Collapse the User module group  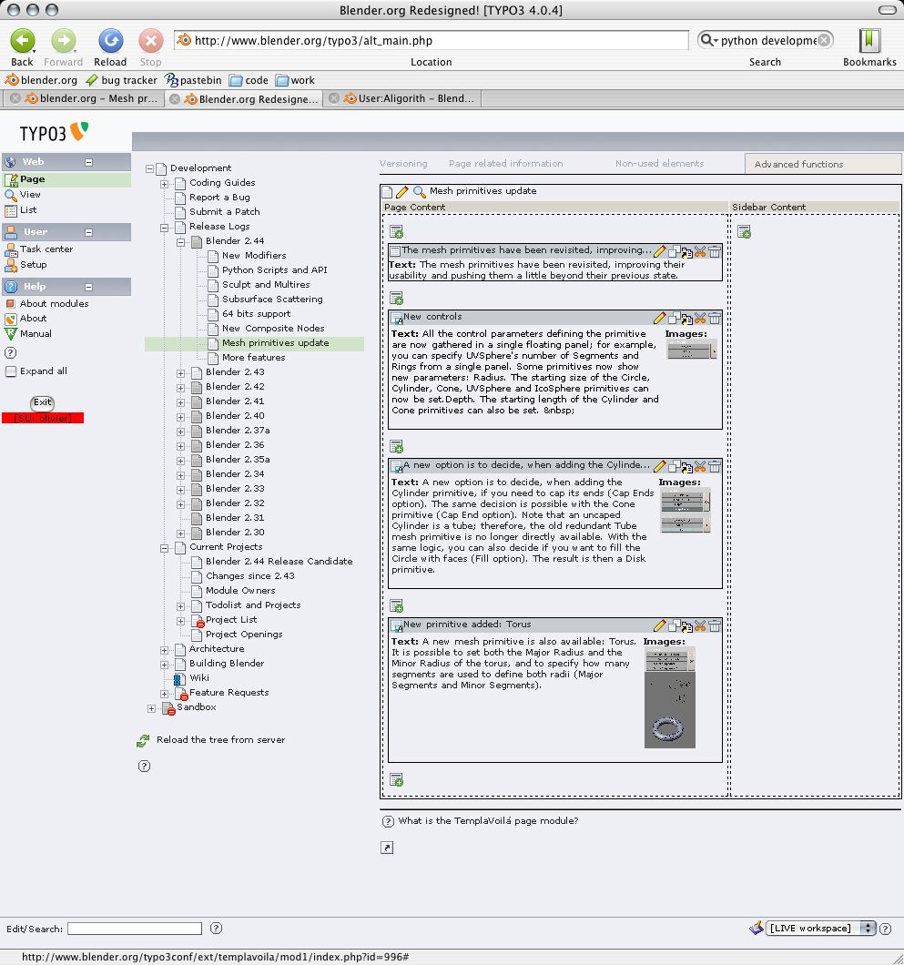point(88,233)
